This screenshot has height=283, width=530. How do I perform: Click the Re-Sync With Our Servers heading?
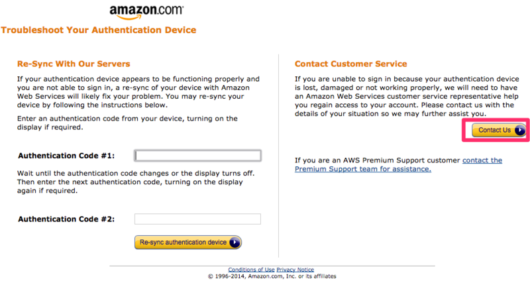74,64
